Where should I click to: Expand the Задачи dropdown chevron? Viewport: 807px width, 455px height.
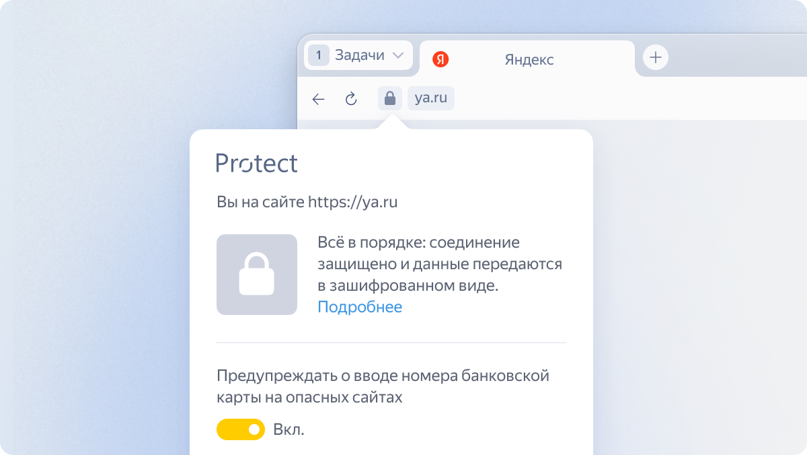(x=398, y=55)
